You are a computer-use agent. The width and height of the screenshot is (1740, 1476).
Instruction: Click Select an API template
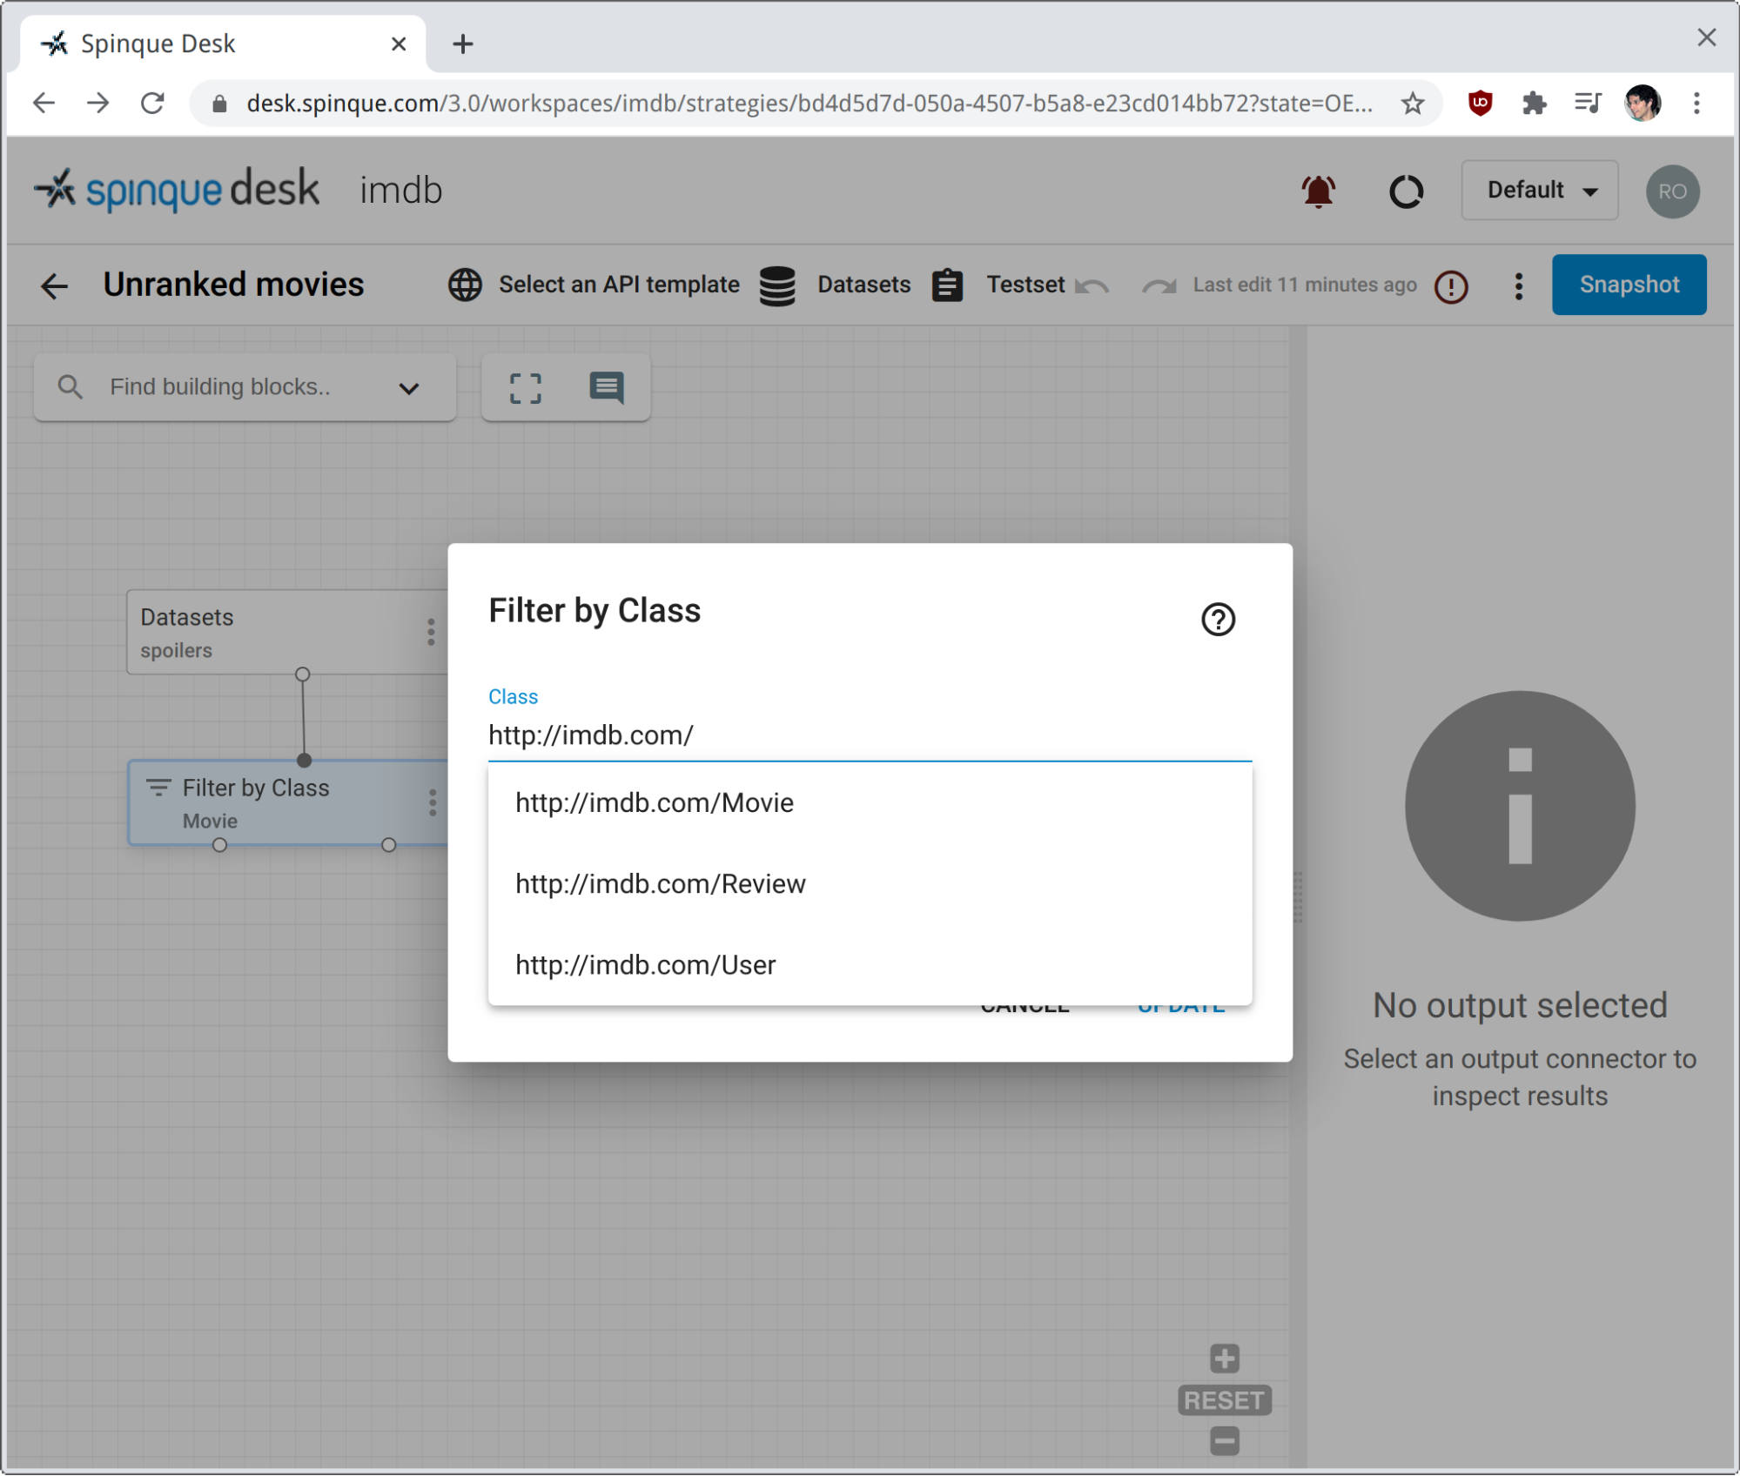click(619, 285)
